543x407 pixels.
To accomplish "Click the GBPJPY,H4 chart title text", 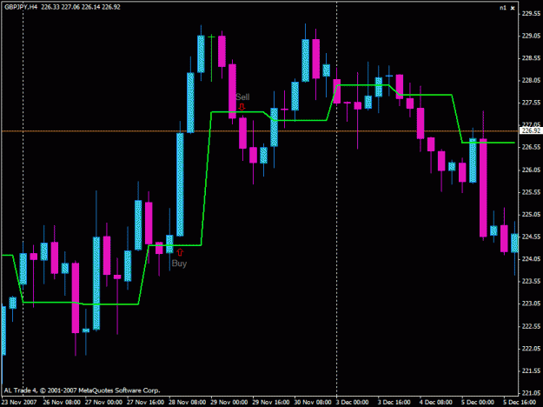I will (x=21, y=7).
